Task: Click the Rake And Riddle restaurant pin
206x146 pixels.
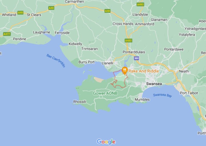Action: click(125, 71)
